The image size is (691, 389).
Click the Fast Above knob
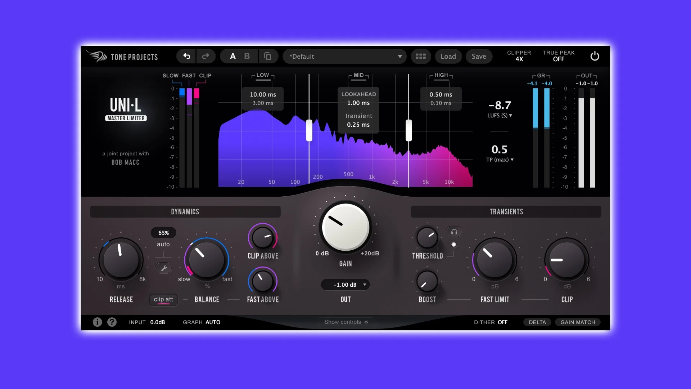263,281
